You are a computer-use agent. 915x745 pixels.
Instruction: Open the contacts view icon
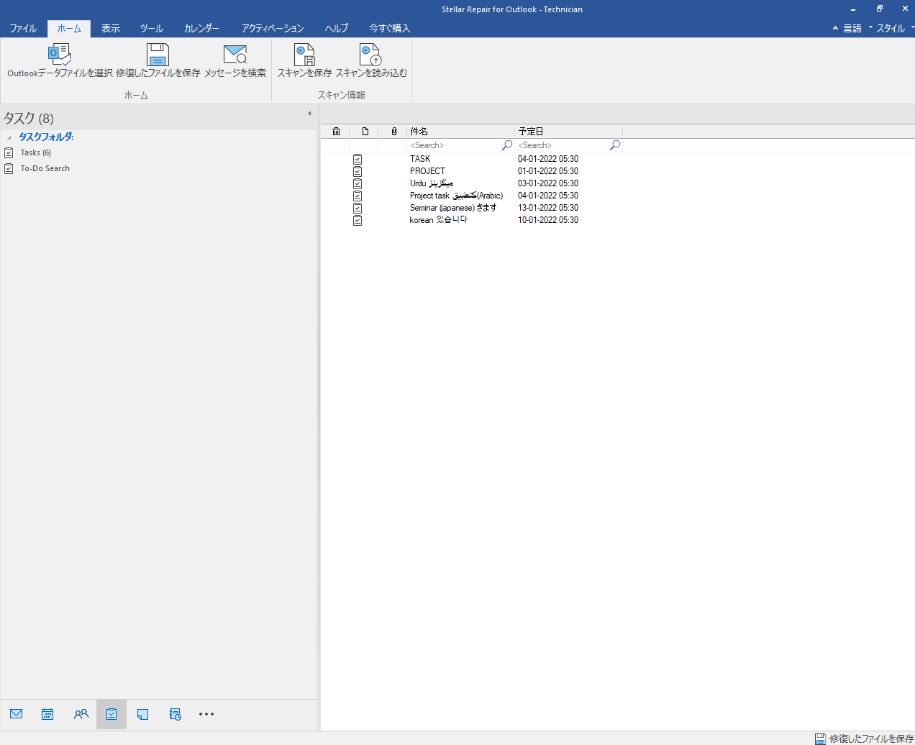[x=81, y=714]
